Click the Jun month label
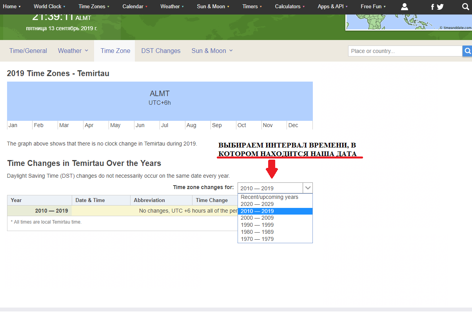The width and height of the screenshot is (472, 315). 140,125
